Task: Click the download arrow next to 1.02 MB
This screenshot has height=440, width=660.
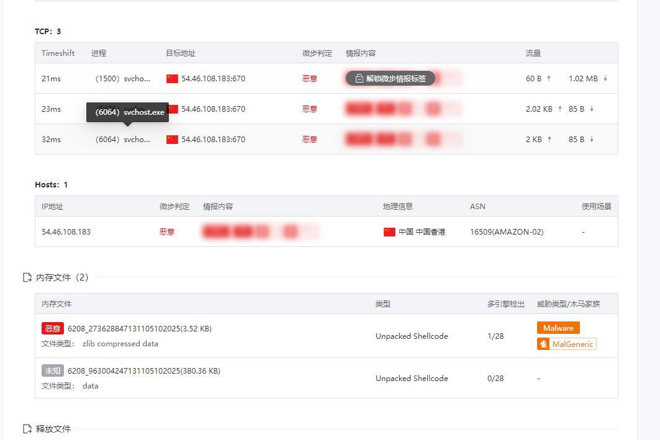Action: click(x=605, y=79)
